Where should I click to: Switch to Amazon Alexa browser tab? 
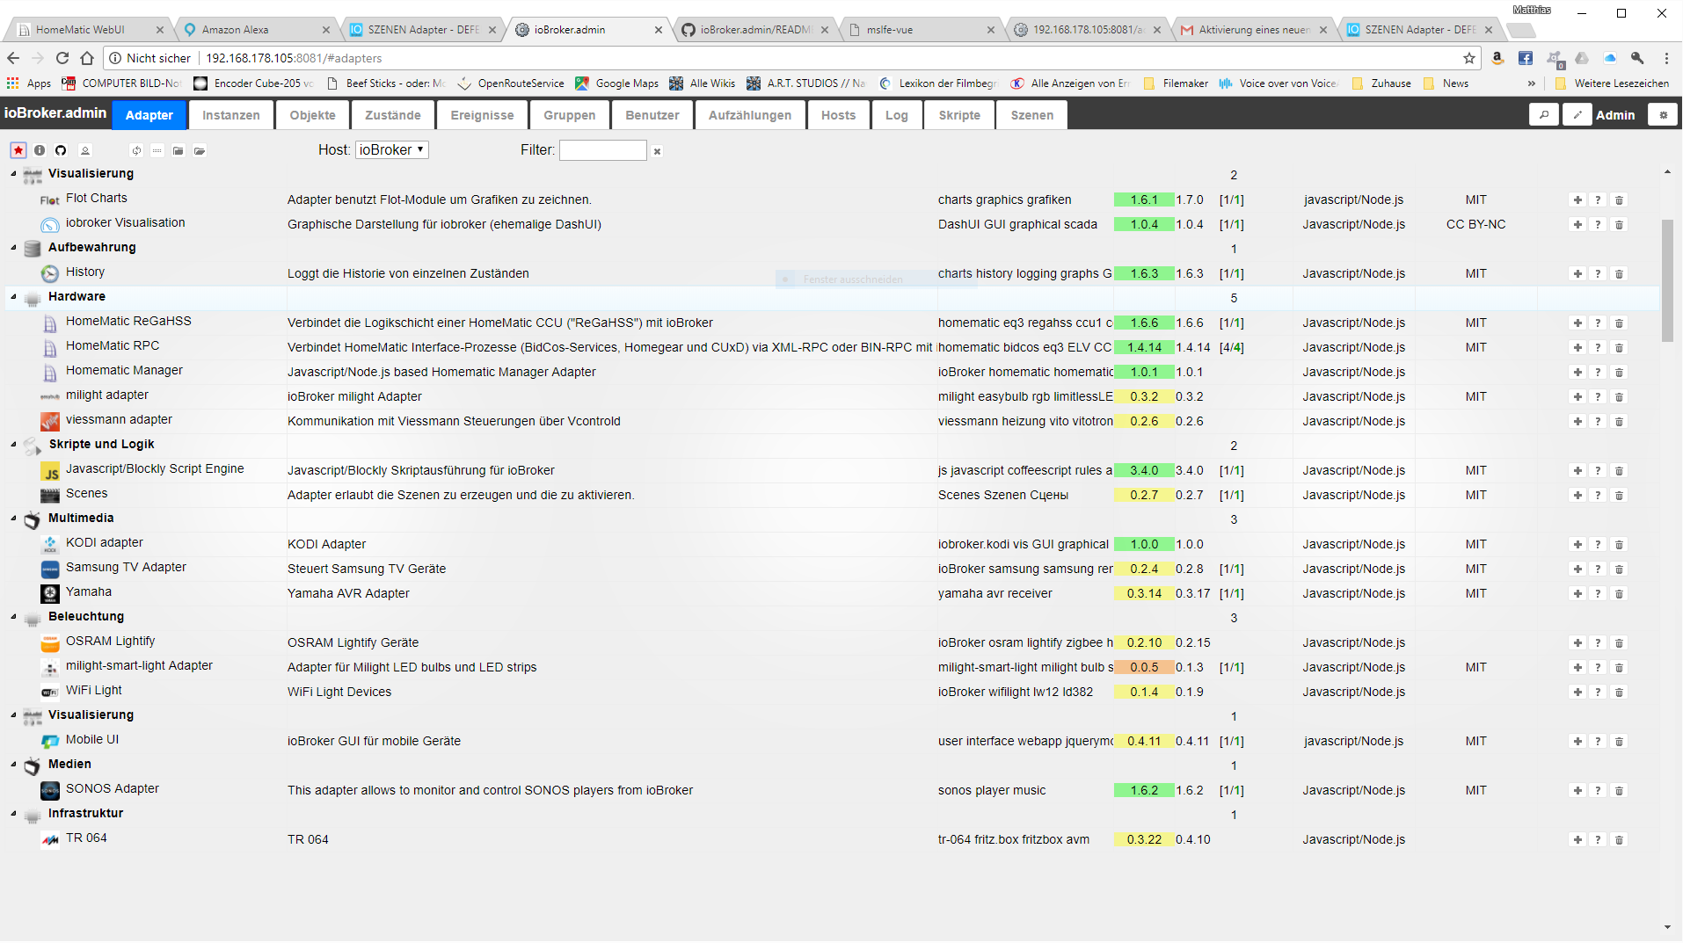click(255, 29)
